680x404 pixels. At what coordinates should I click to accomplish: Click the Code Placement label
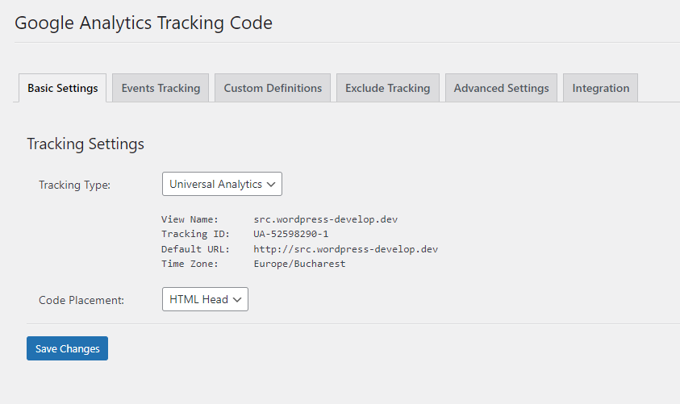tap(81, 300)
